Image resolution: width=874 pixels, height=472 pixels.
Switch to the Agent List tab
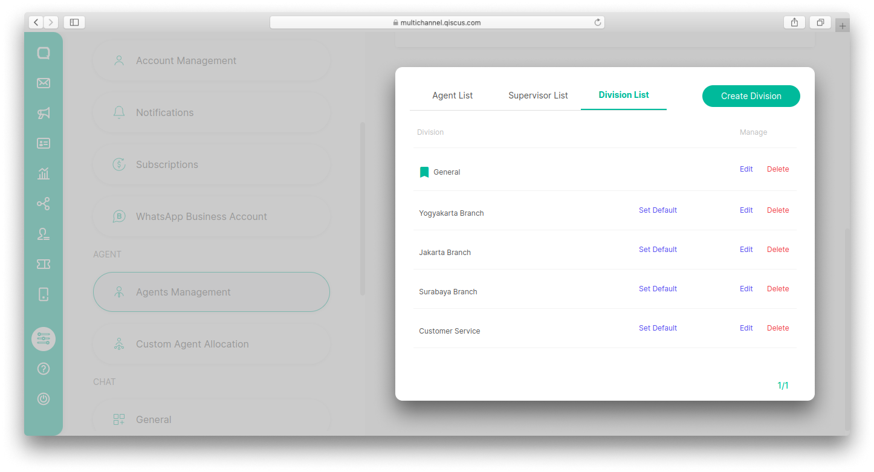click(x=453, y=95)
